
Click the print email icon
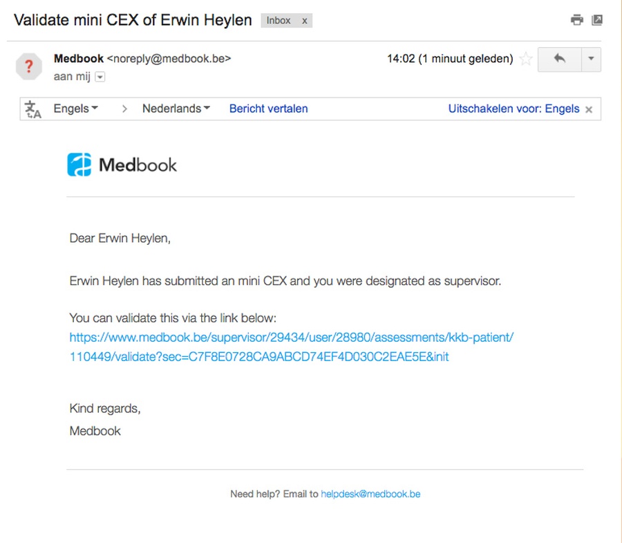(x=577, y=19)
